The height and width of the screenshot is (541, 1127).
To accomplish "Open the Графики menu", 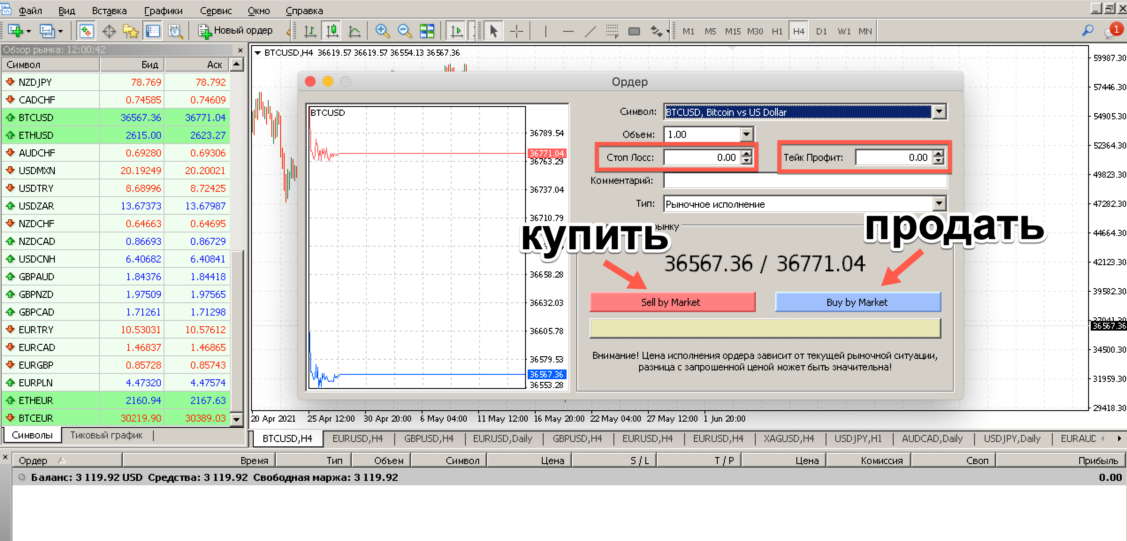I will (163, 11).
